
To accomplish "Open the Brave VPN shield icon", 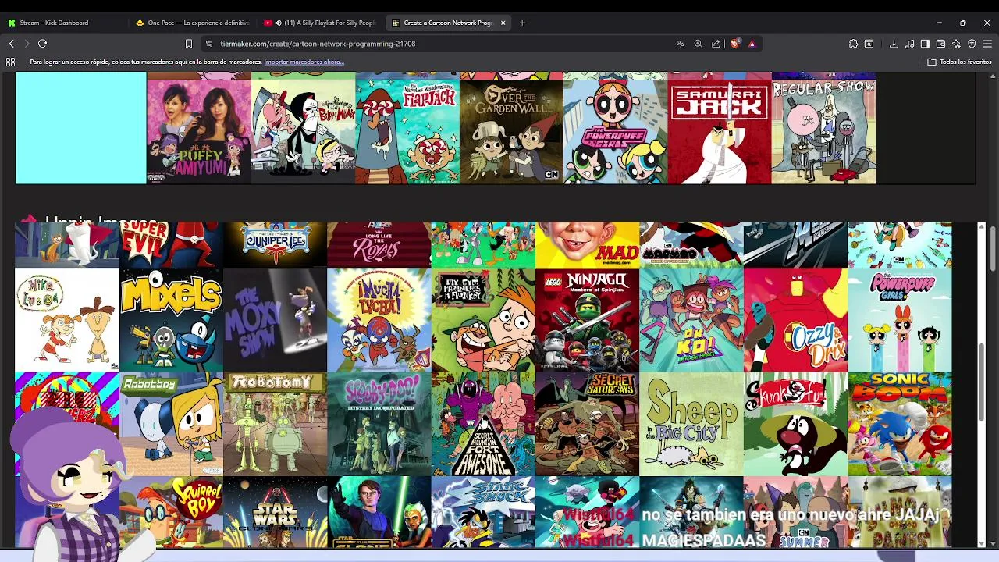I will [972, 44].
